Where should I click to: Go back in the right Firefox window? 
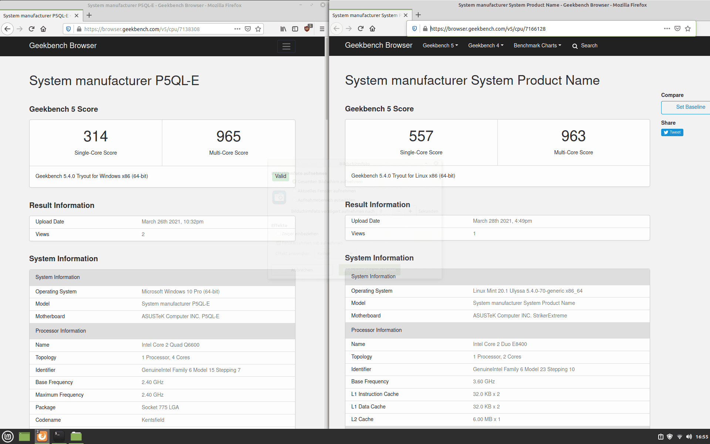[x=337, y=28]
